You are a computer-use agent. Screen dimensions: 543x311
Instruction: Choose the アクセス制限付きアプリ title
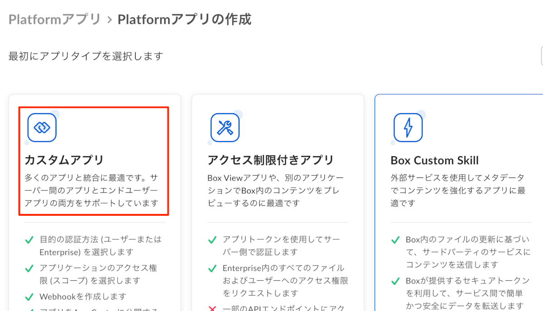(x=271, y=160)
